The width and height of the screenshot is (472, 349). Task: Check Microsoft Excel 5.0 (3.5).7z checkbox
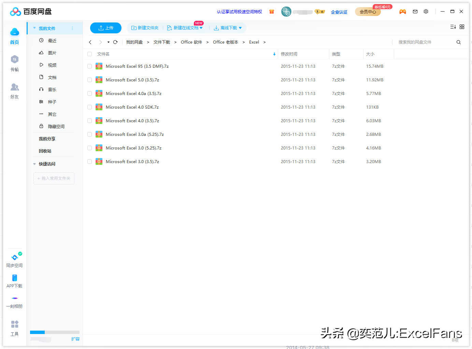coord(89,80)
